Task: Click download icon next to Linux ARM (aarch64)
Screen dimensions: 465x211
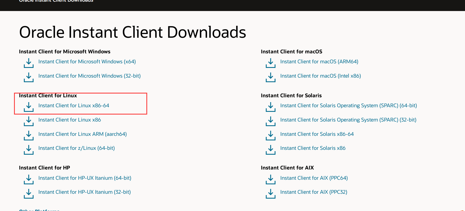Action: point(29,136)
